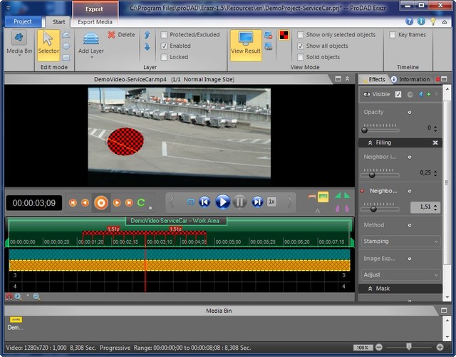Click the 00:00:03;09 timecode field
The height and width of the screenshot is (357, 456).
[33, 203]
